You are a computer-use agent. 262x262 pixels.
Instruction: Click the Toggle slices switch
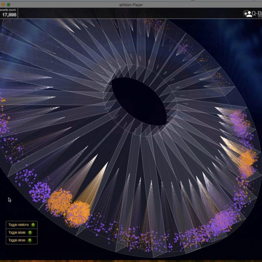click(22, 240)
